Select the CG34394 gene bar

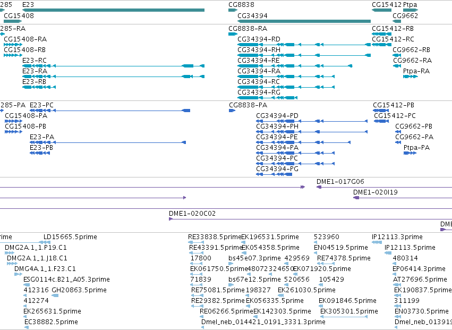pyautogui.click(x=304, y=21)
